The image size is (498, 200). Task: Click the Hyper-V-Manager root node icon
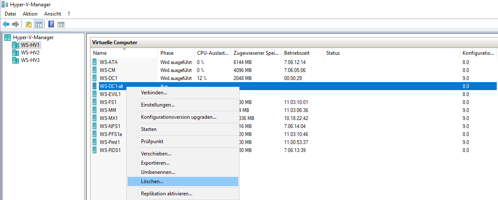pos(8,37)
